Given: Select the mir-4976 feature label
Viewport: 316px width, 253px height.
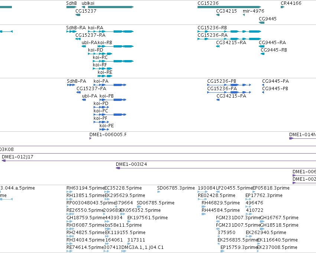Looking at the screenshot, I should tap(253, 11).
